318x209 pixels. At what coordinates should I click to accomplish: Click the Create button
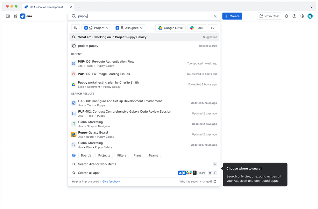[232, 16]
